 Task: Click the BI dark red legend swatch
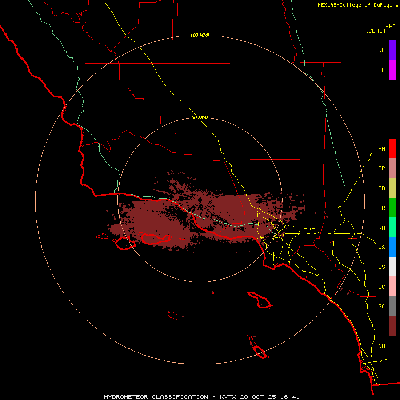[x=392, y=326]
